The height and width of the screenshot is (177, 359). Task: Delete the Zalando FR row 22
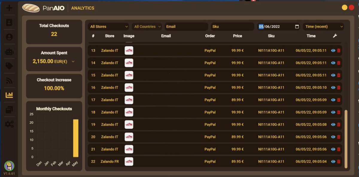(339, 161)
